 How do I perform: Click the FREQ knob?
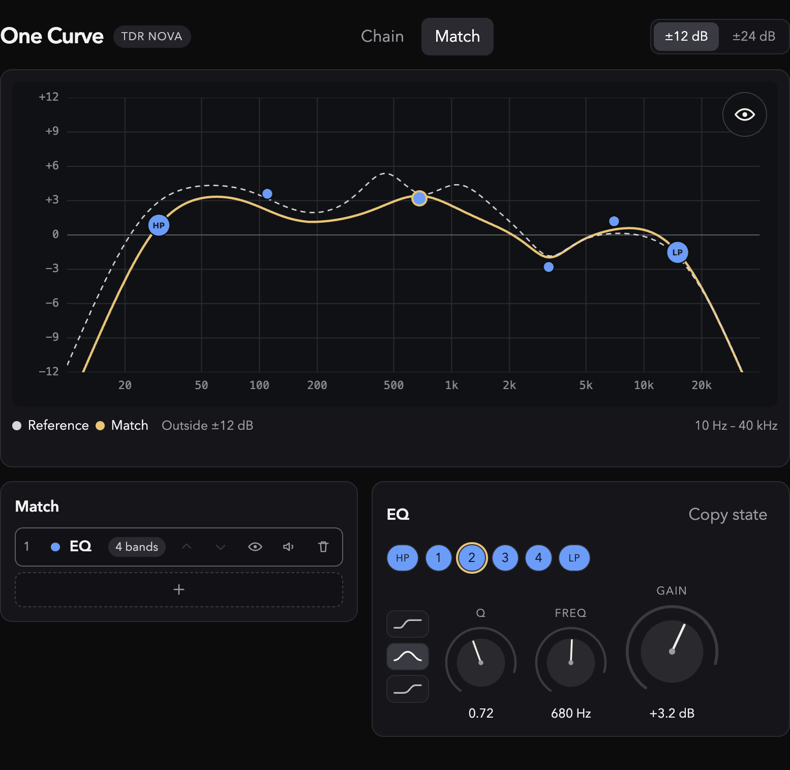click(x=571, y=662)
